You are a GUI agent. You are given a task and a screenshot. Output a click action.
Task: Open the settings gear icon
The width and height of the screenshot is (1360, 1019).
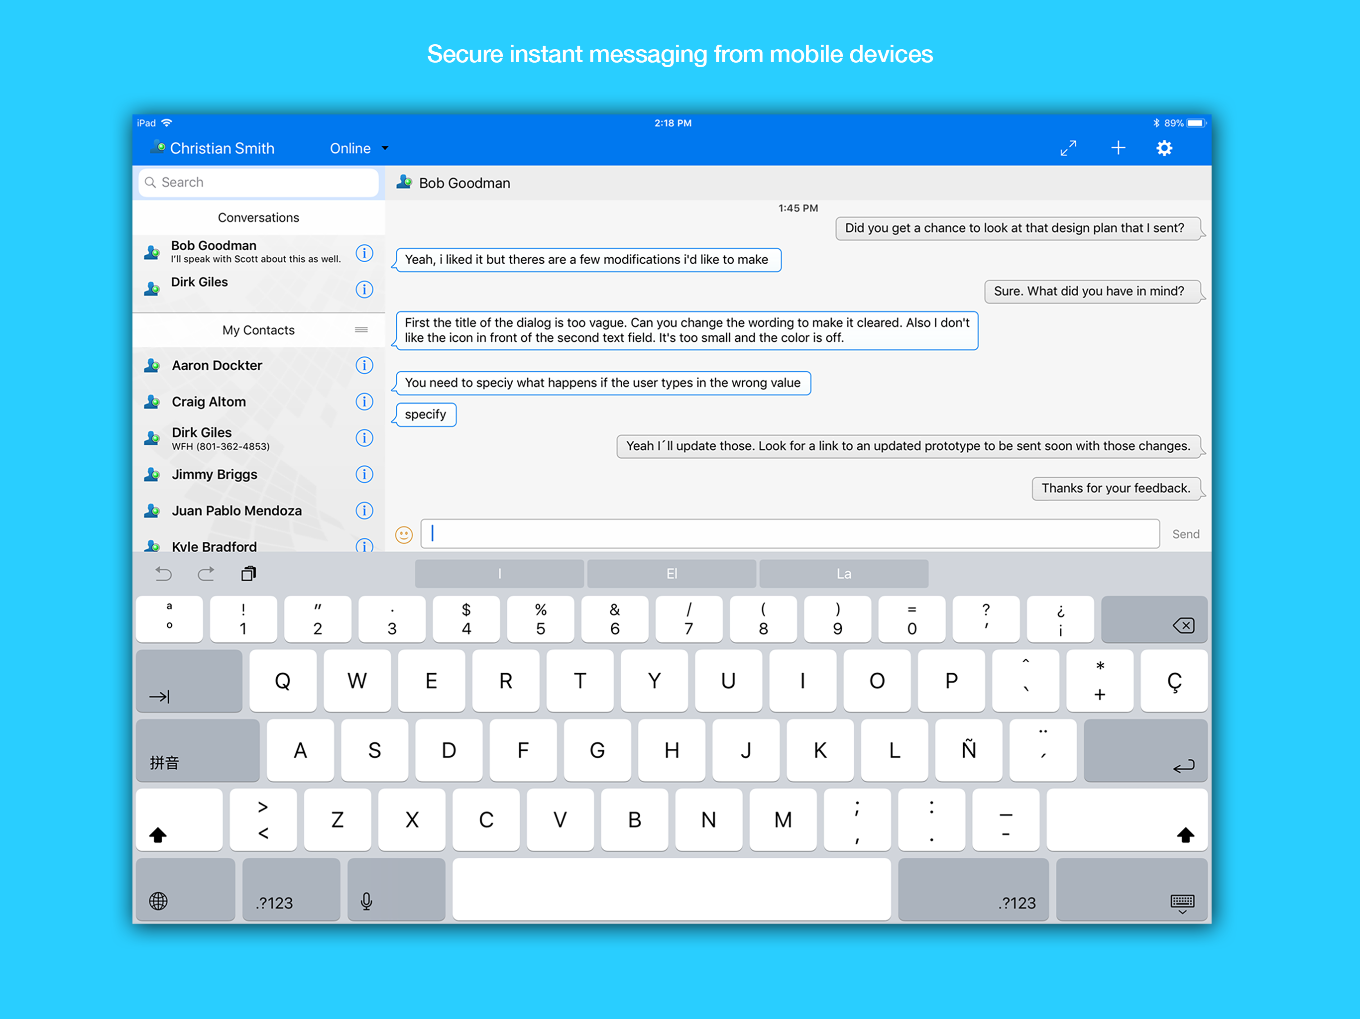point(1163,148)
